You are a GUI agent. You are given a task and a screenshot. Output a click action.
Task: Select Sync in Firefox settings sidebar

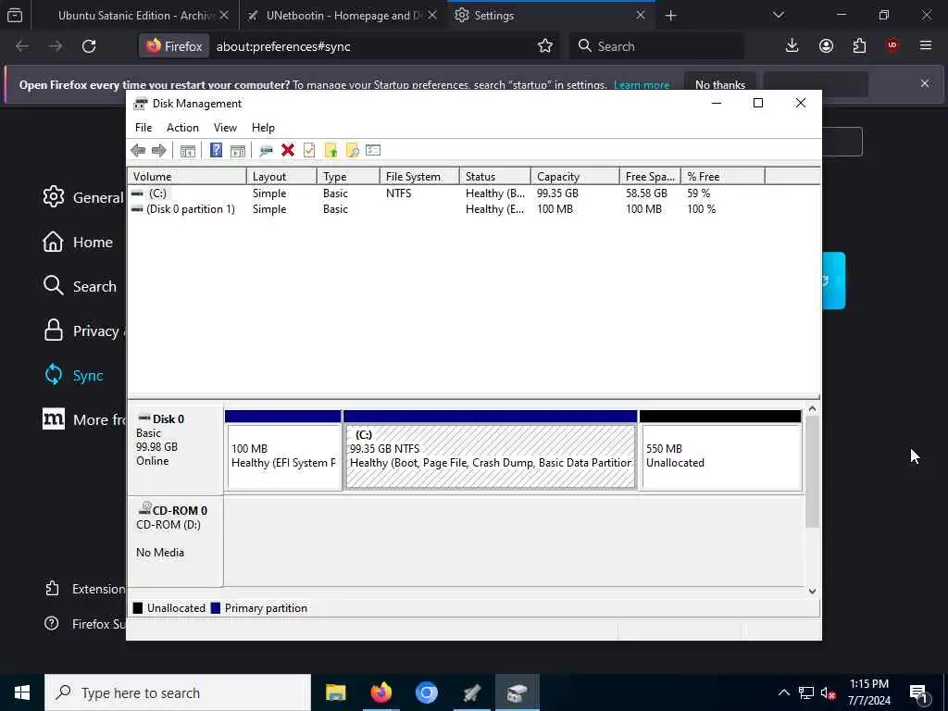pos(74,376)
